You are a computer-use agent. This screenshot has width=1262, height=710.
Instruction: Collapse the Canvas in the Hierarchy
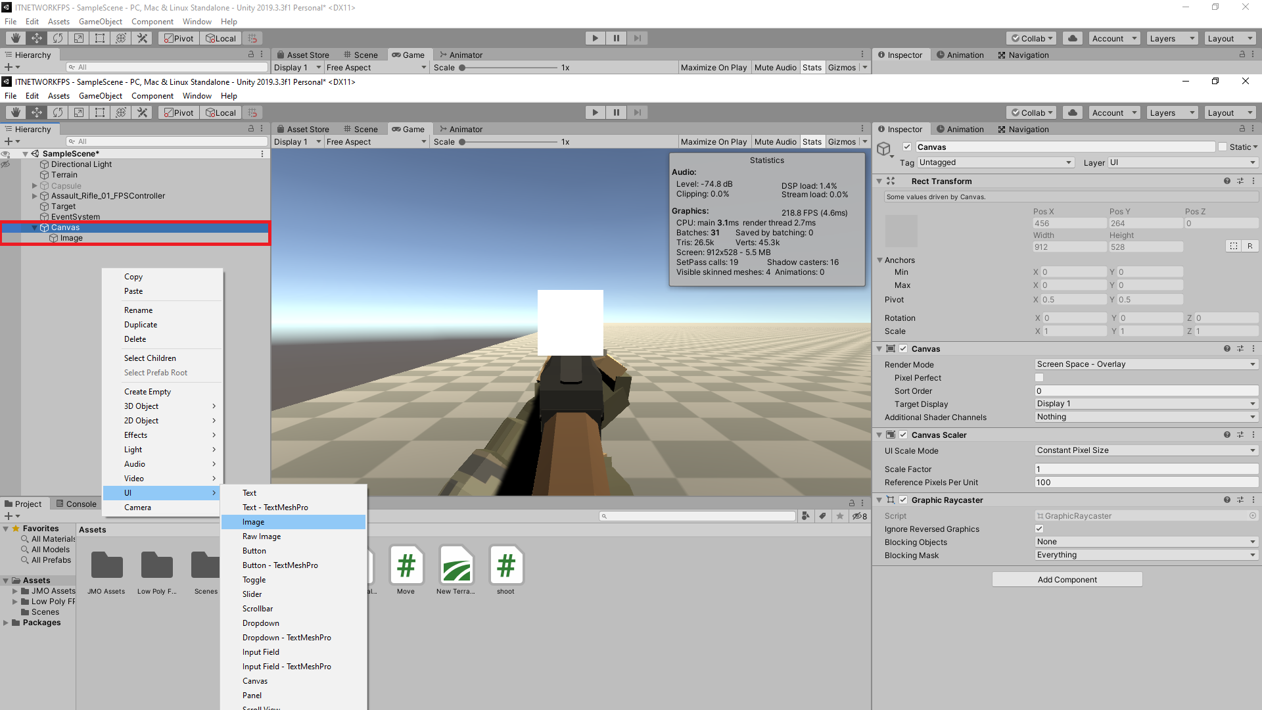coord(34,227)
